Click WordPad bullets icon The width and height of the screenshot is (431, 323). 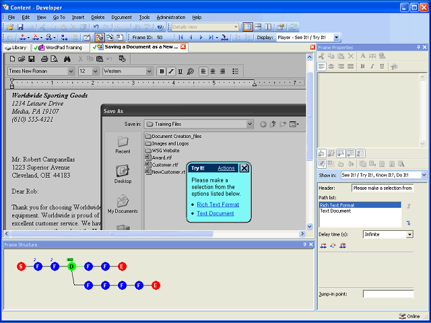(235, 71)
